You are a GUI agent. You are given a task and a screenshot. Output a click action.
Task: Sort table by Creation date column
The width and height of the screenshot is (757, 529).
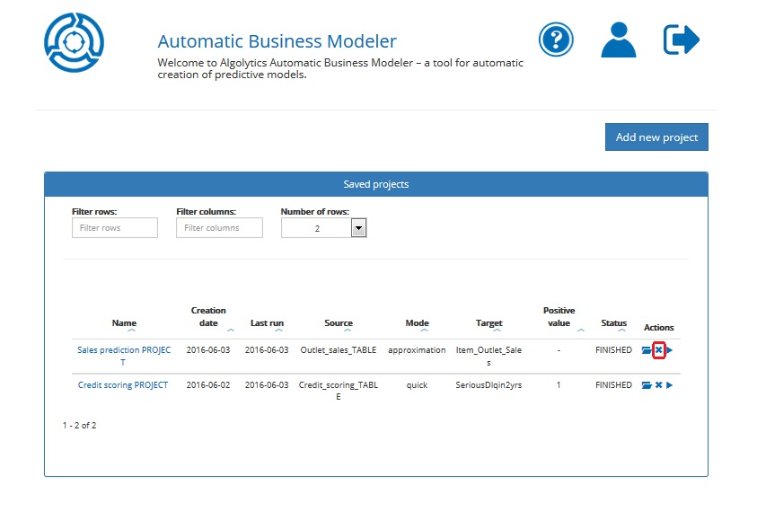pos(208,317)
